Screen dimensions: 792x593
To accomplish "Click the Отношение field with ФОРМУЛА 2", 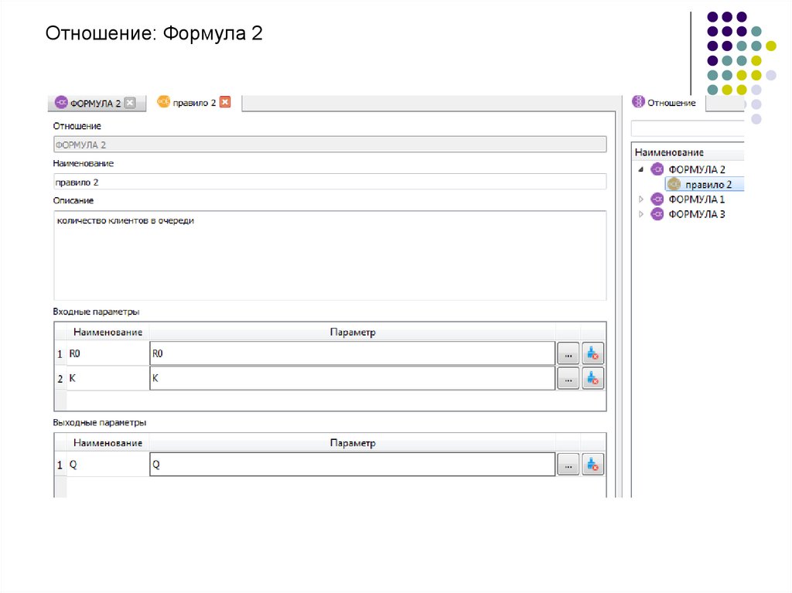I will tap(329, 145).
